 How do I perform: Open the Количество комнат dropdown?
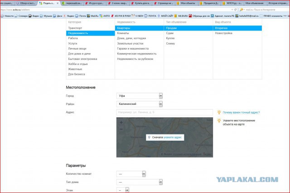(131, 174)
